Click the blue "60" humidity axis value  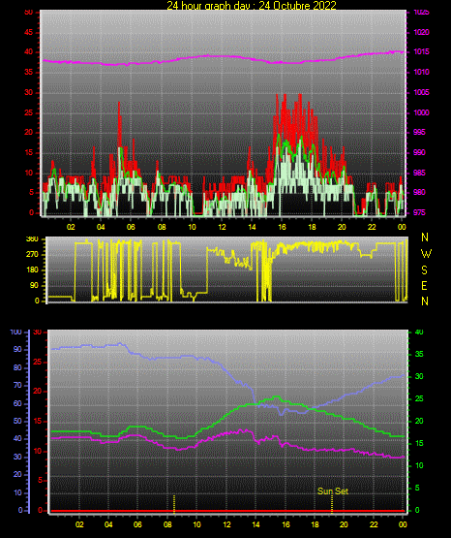pyautogui.click(x=17, y=403)
